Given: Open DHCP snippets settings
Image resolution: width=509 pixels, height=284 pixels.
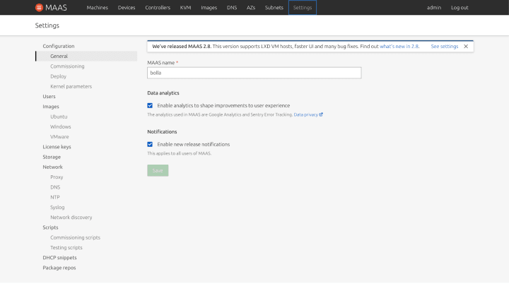Looking at the screenshot, I should [59, 257].
